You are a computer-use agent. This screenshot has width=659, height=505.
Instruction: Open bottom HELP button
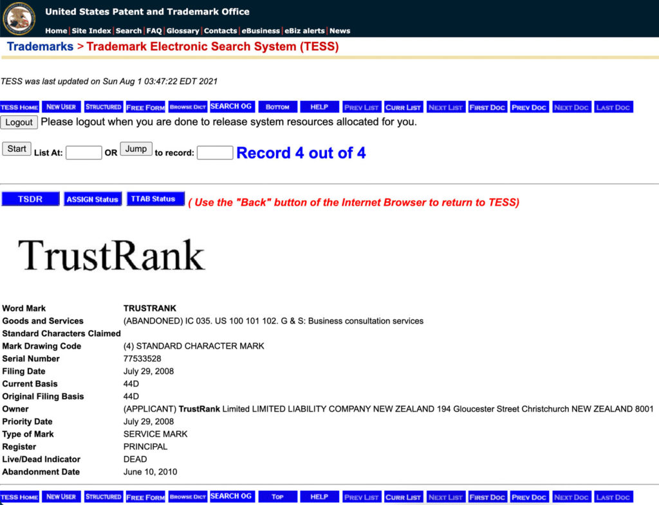319,497
